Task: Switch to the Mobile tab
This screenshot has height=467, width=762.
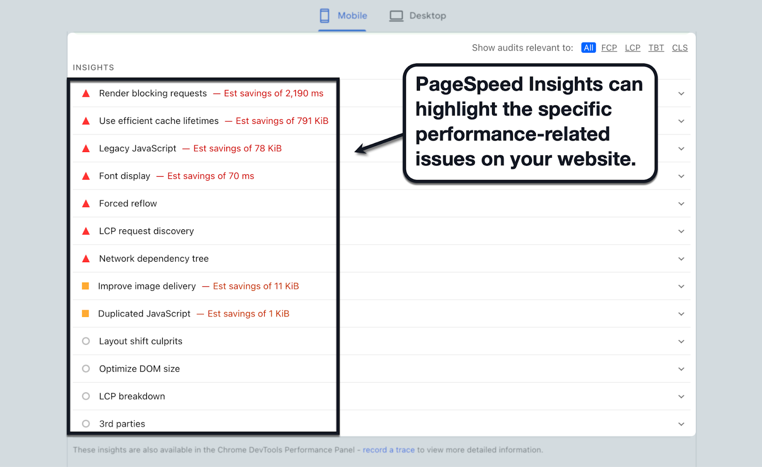Action: [x=343, y=16]
